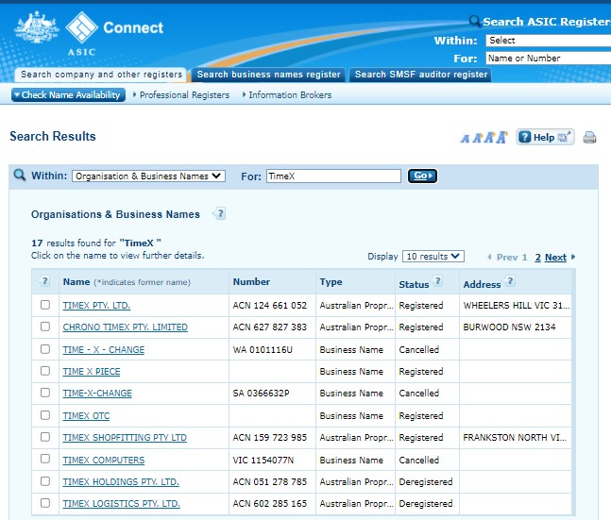The height and width of the screenshot is (520, 611).
Task: Click the header Name or Number field
Action: (549, 58)
